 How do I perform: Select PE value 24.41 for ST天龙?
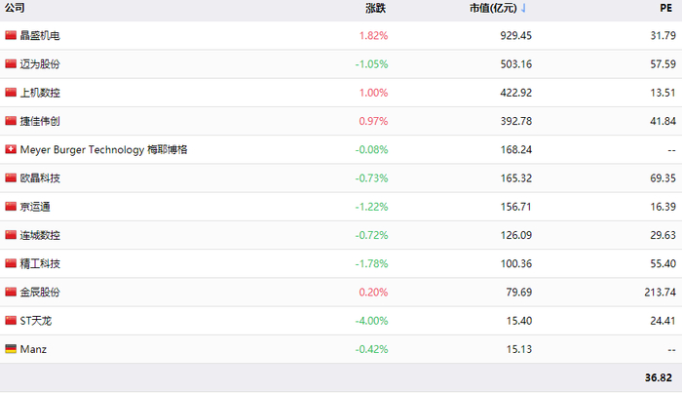click(663, 320)
